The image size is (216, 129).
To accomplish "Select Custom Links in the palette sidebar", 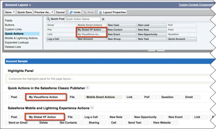I will coord(13,29).
